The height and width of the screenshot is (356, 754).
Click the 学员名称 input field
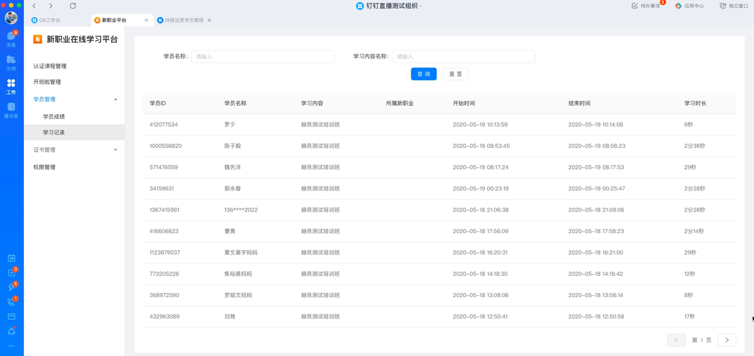[262, 56]
